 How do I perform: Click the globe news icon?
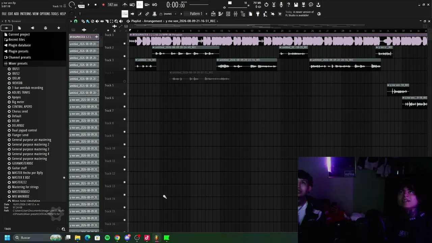319,14
